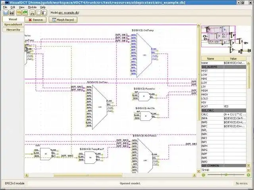Viewport: 254px width, 190px height.
Task: Select the HYST property row
Action: pos(224,71)
